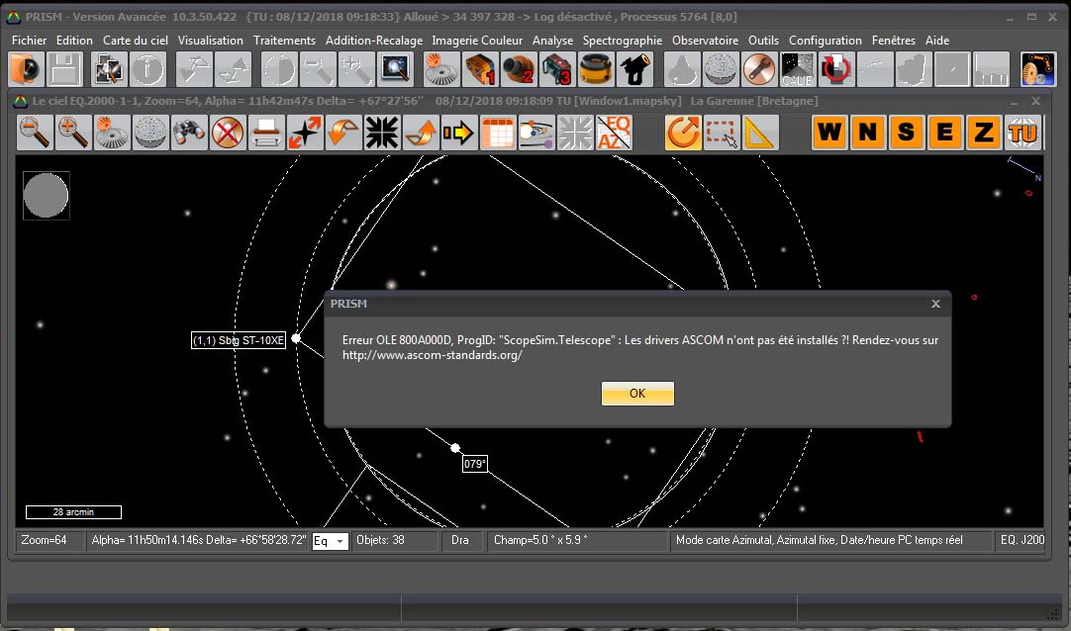
Task: Click the Z zenith direction button
Action: [983, 133]
